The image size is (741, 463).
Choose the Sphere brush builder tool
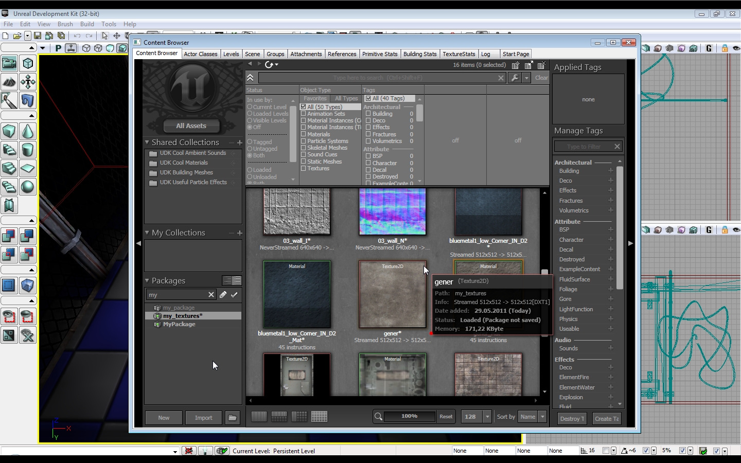pos(28,187)
